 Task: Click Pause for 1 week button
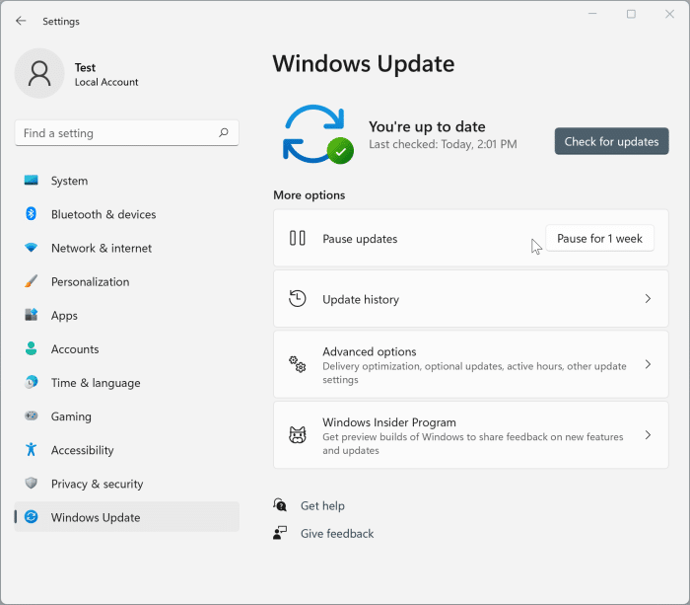pos(599,239)
